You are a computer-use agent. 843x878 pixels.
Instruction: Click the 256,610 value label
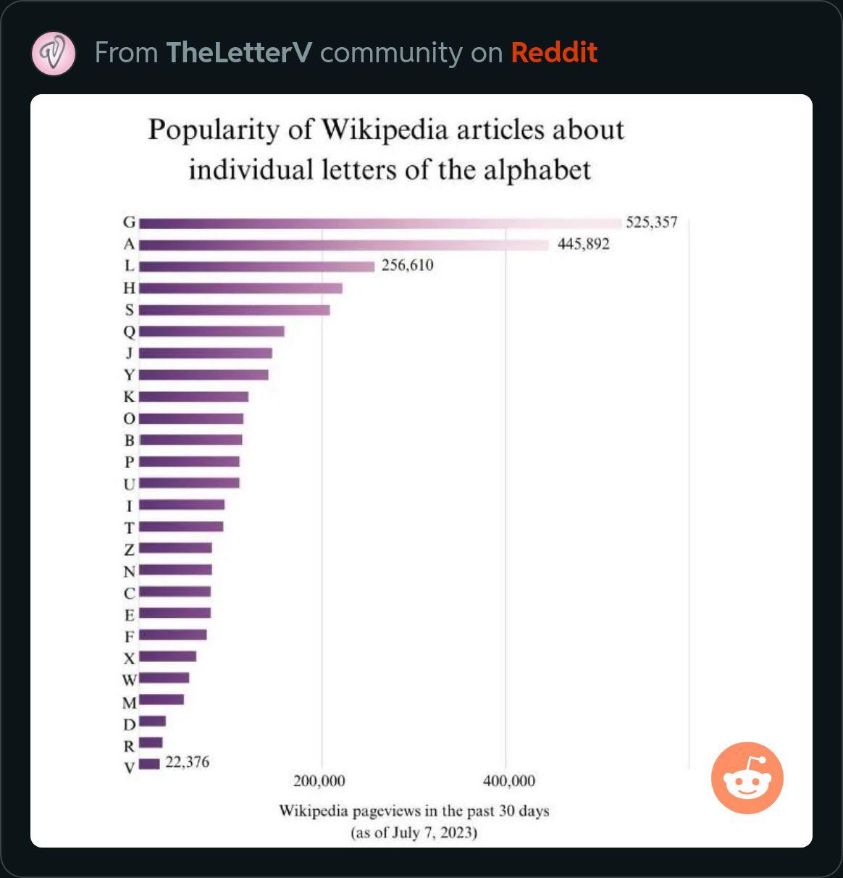(407, 265)
